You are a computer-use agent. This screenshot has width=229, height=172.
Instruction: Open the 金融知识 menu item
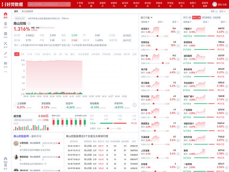[x=102, y=4]
